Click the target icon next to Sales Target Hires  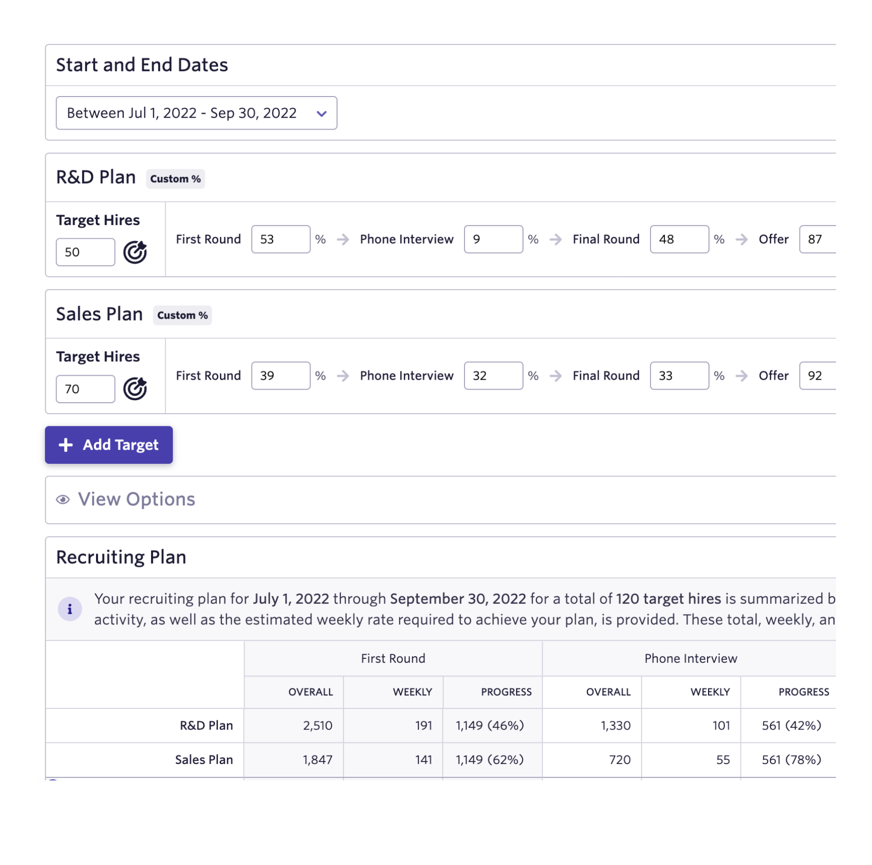[x=135, y=390]
